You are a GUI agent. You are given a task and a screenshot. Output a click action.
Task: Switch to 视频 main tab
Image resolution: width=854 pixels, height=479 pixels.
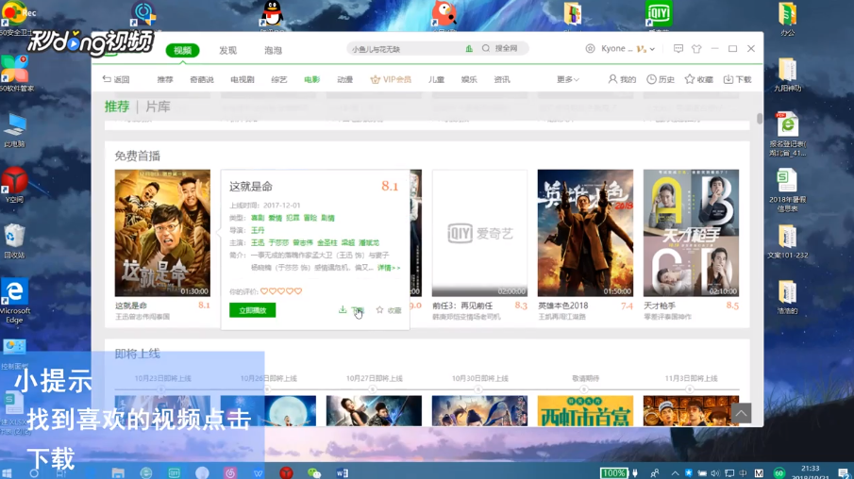click(182, 50)
